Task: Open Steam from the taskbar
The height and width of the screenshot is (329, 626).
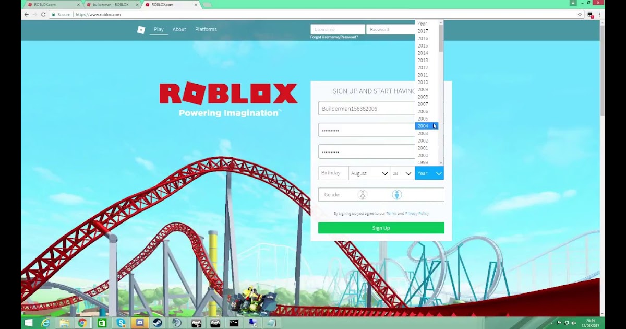Action: [x=158, y=323]
